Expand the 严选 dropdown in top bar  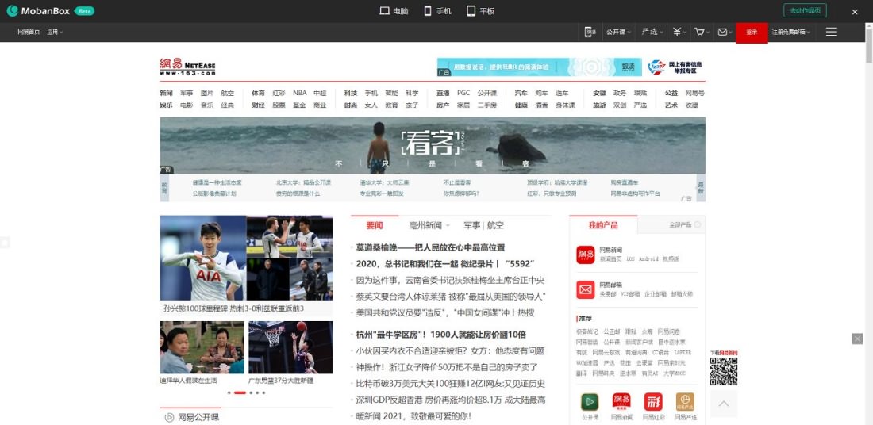click(652, 32)
